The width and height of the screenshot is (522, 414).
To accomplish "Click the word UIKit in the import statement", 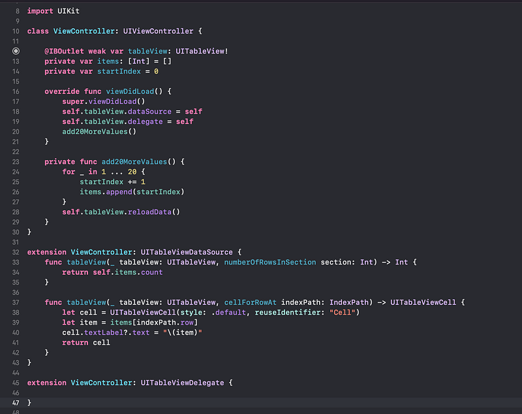I will point(69,11).
